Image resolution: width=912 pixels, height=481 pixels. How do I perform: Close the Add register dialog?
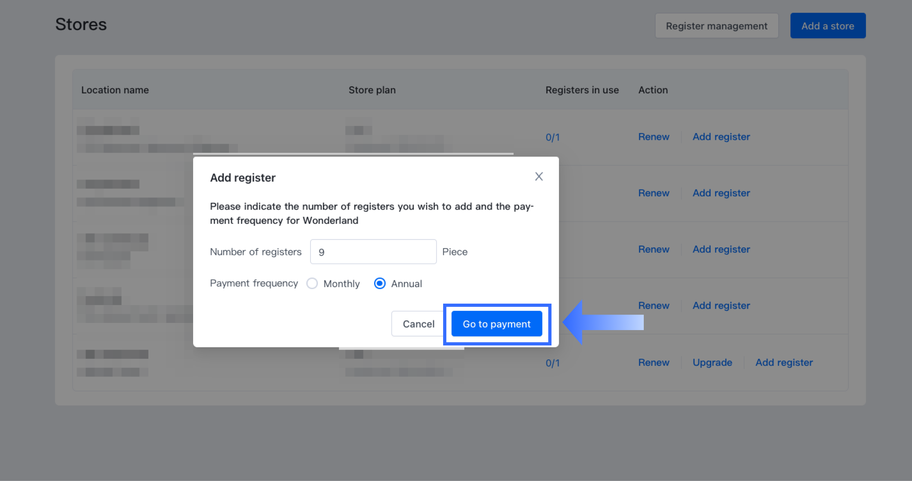(x=539, y=176)
